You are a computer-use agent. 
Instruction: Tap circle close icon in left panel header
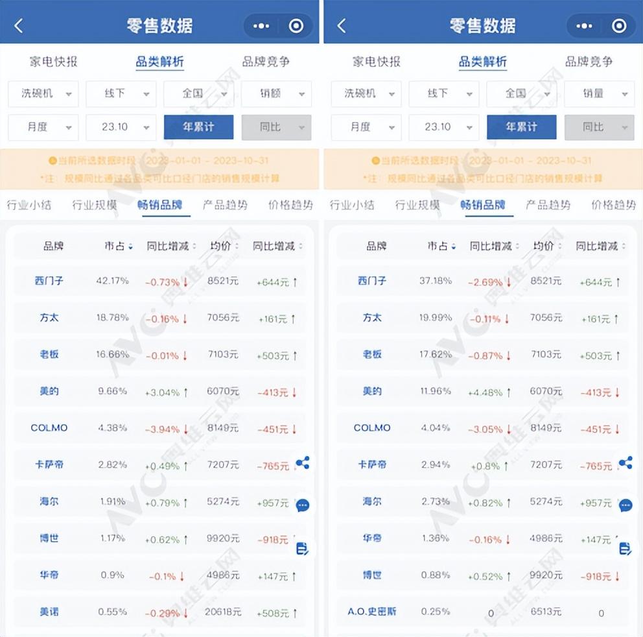click(296, 26)
